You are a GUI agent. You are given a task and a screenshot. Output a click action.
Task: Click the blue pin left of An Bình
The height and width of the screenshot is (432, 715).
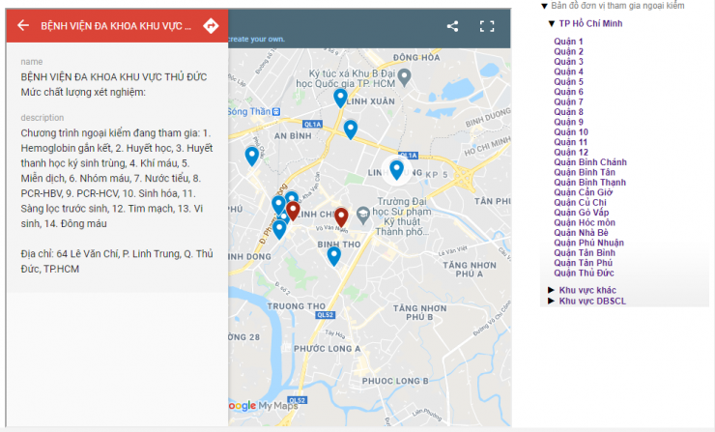pos(251,156)
